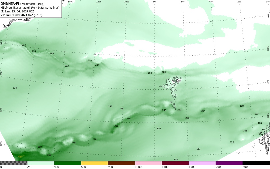Click the map value 213
Image resolution: width=270 pixels, height=169 pixels.
point(24,45)
